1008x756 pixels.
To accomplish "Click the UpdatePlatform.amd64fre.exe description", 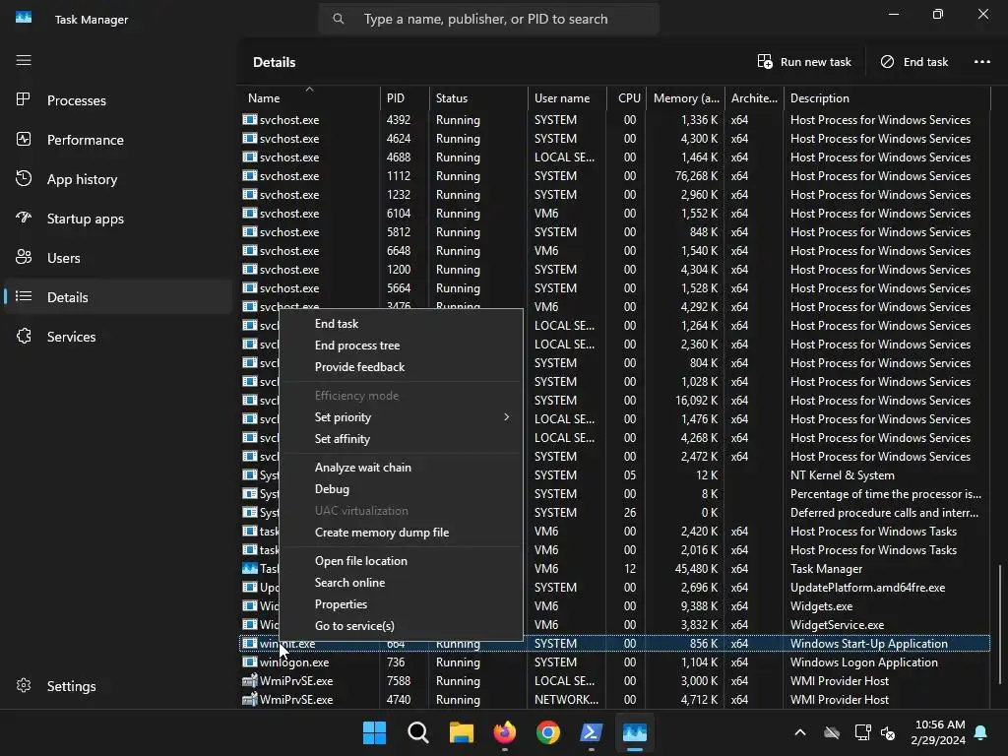I will 868,588.
